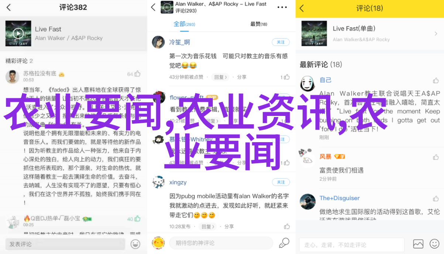Image resolution: width=444 pixels, height=254 pixels.
Task: Click 回复 under 冷笙_啊's comment
Action: pyautogui.click(x=220, y=77)
